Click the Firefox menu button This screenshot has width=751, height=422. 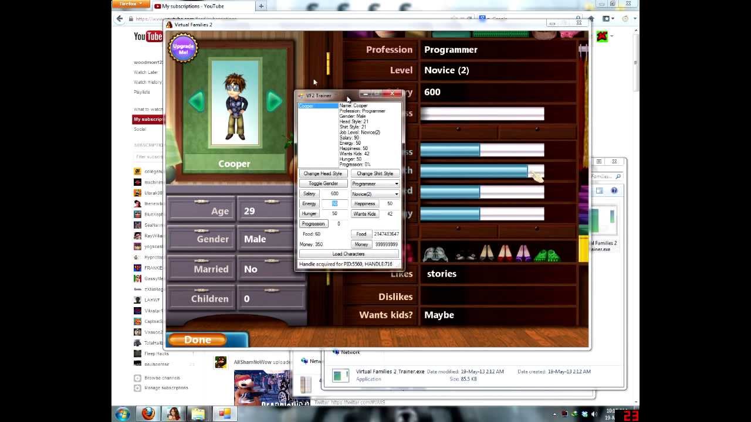click(130, 4)
